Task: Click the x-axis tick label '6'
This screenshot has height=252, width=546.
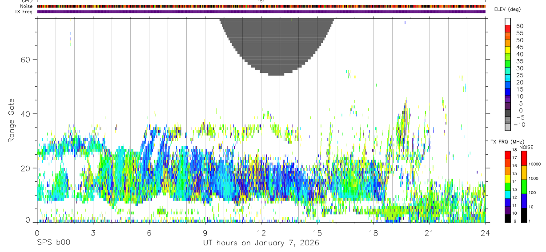Action: pyautogui.click(x=149, y=233)
